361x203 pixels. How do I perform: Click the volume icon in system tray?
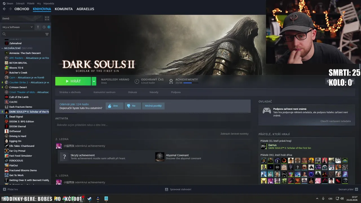click(342, 198)
